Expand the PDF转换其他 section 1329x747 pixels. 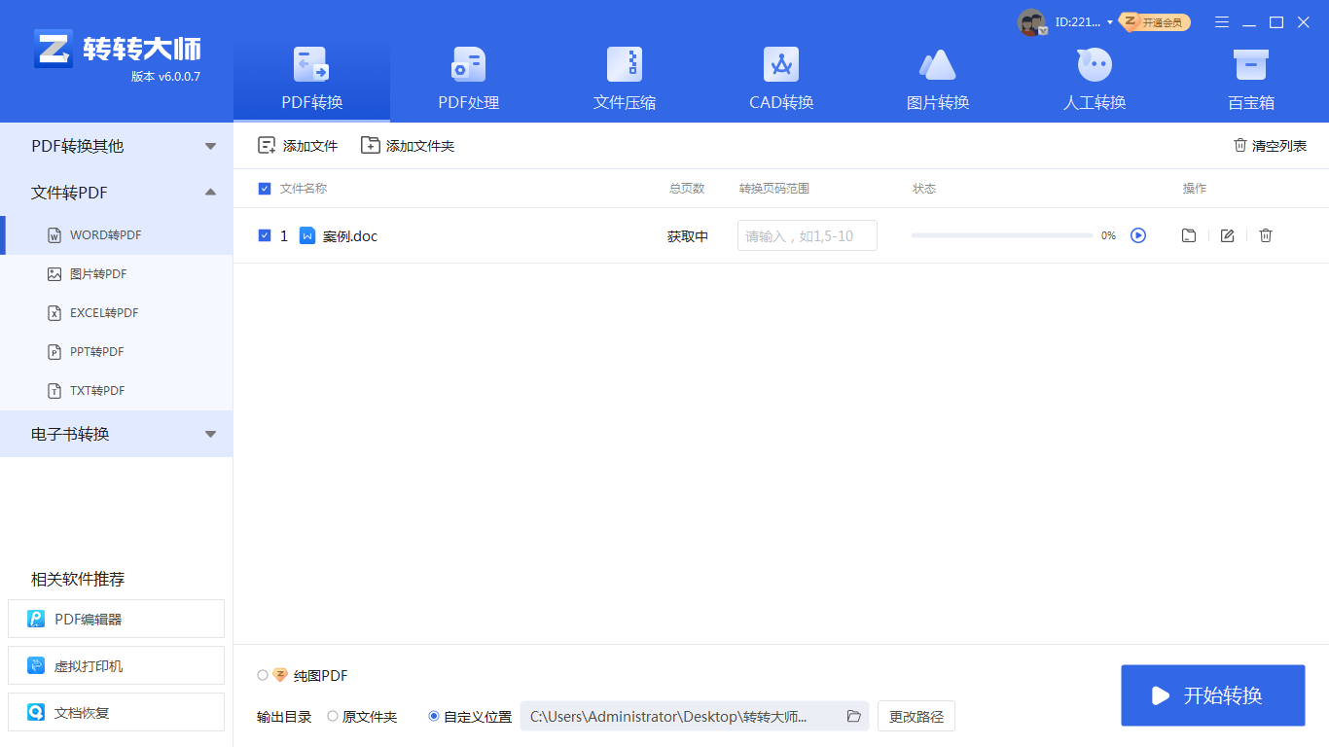coord(117,146)
